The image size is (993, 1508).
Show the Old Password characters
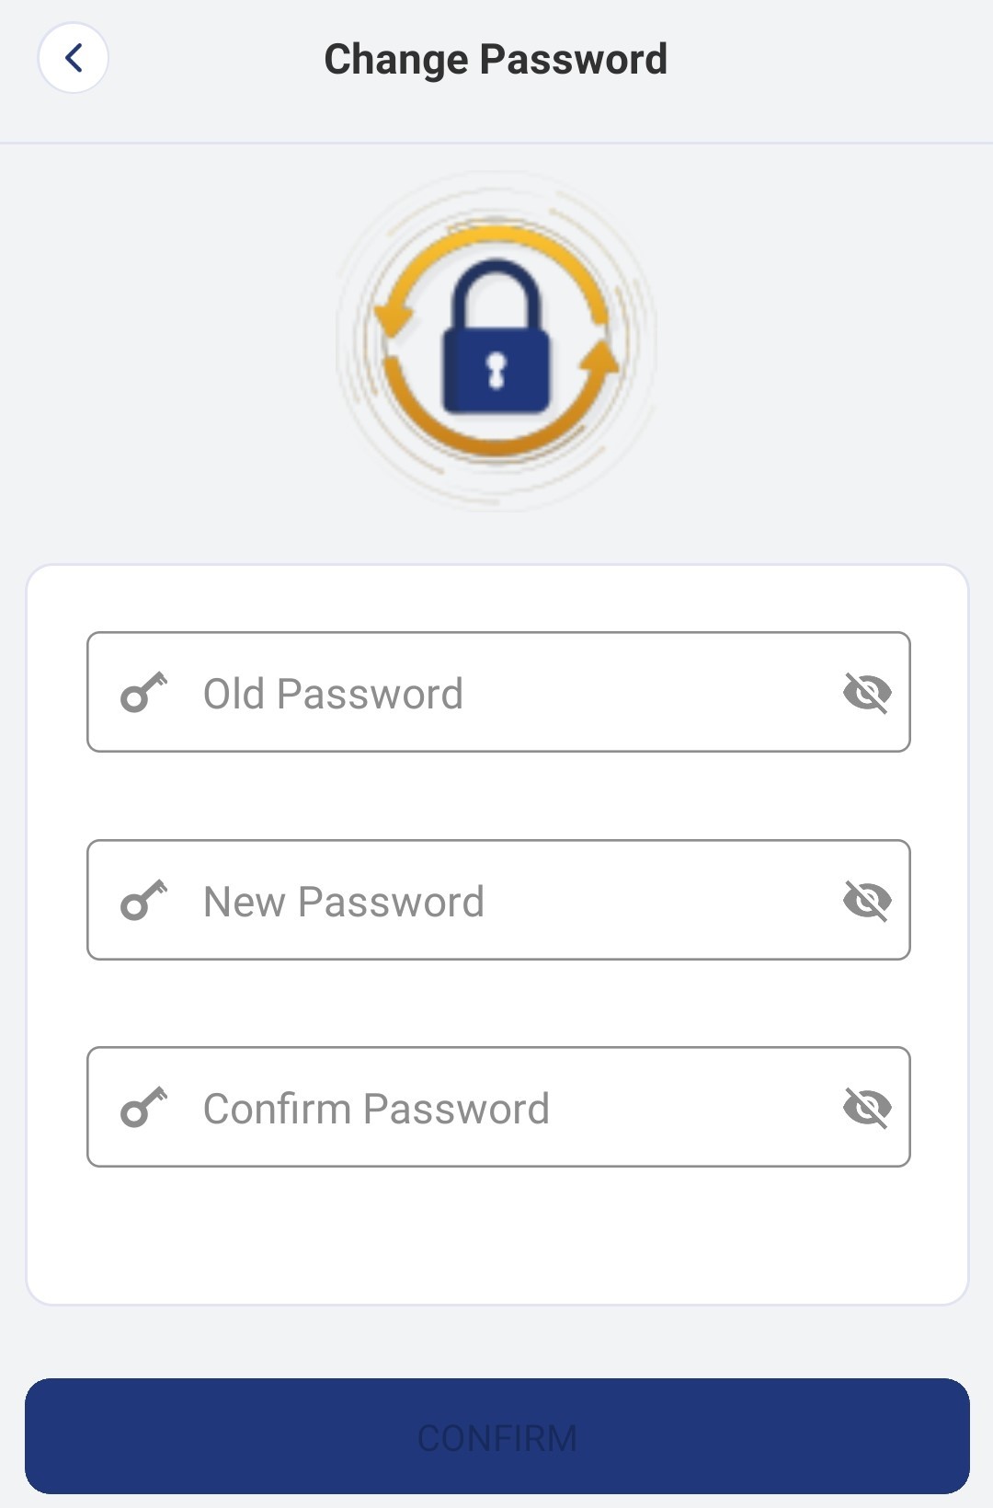point(866,693)
